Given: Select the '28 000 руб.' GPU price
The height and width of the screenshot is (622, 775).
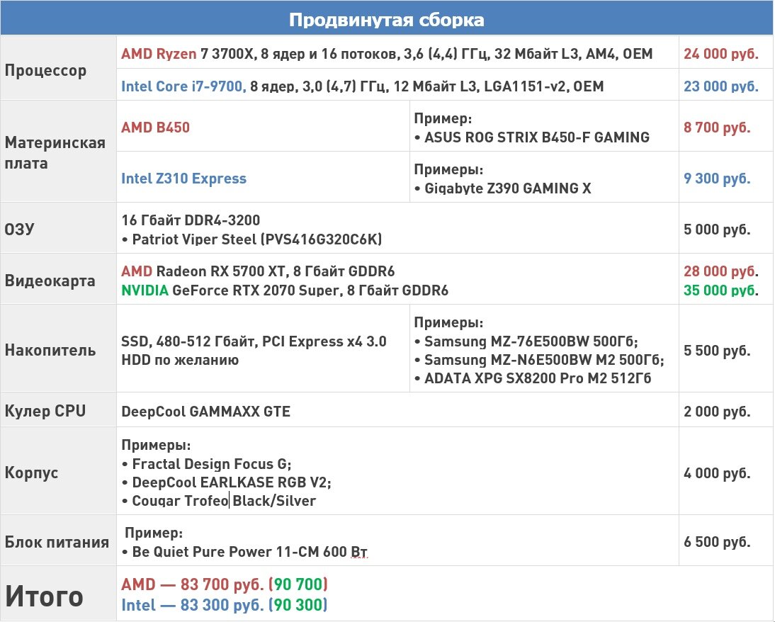Looking at the screenshot, I should [721, 271].
